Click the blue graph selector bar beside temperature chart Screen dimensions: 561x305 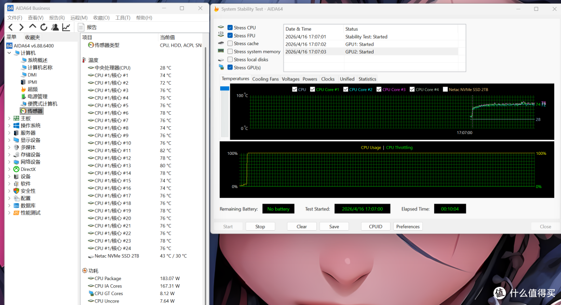click(225, 88)
